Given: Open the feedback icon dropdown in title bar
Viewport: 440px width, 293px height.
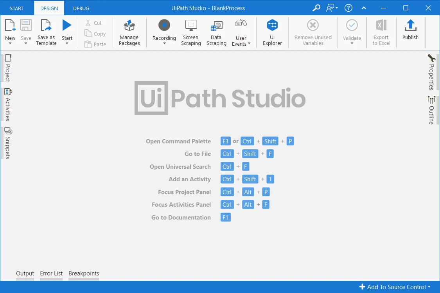Looking at the screenshot, I should pyautogui.click(x=332, y=8).
